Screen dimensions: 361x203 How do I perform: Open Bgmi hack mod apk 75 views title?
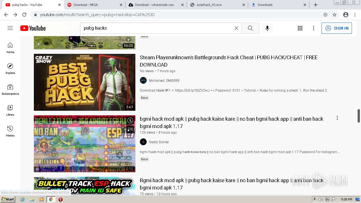pos(232,184)
